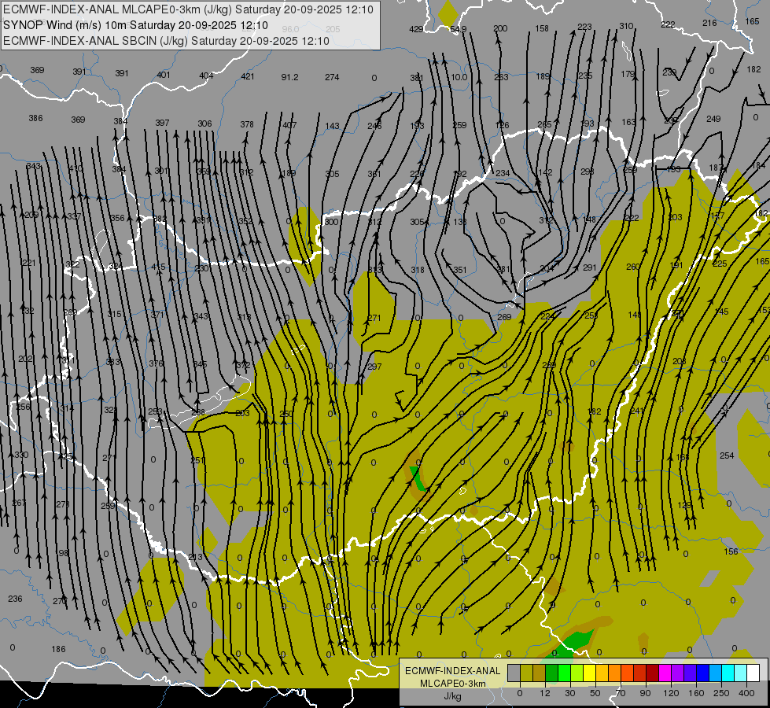Select the map value 351
Viewport: 770px width, 708px height.
pos(460,270)
